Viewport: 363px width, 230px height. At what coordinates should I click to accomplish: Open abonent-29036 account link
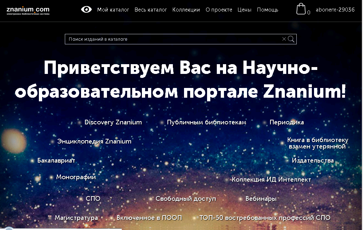pyautogui.click(x=335, y=9)
